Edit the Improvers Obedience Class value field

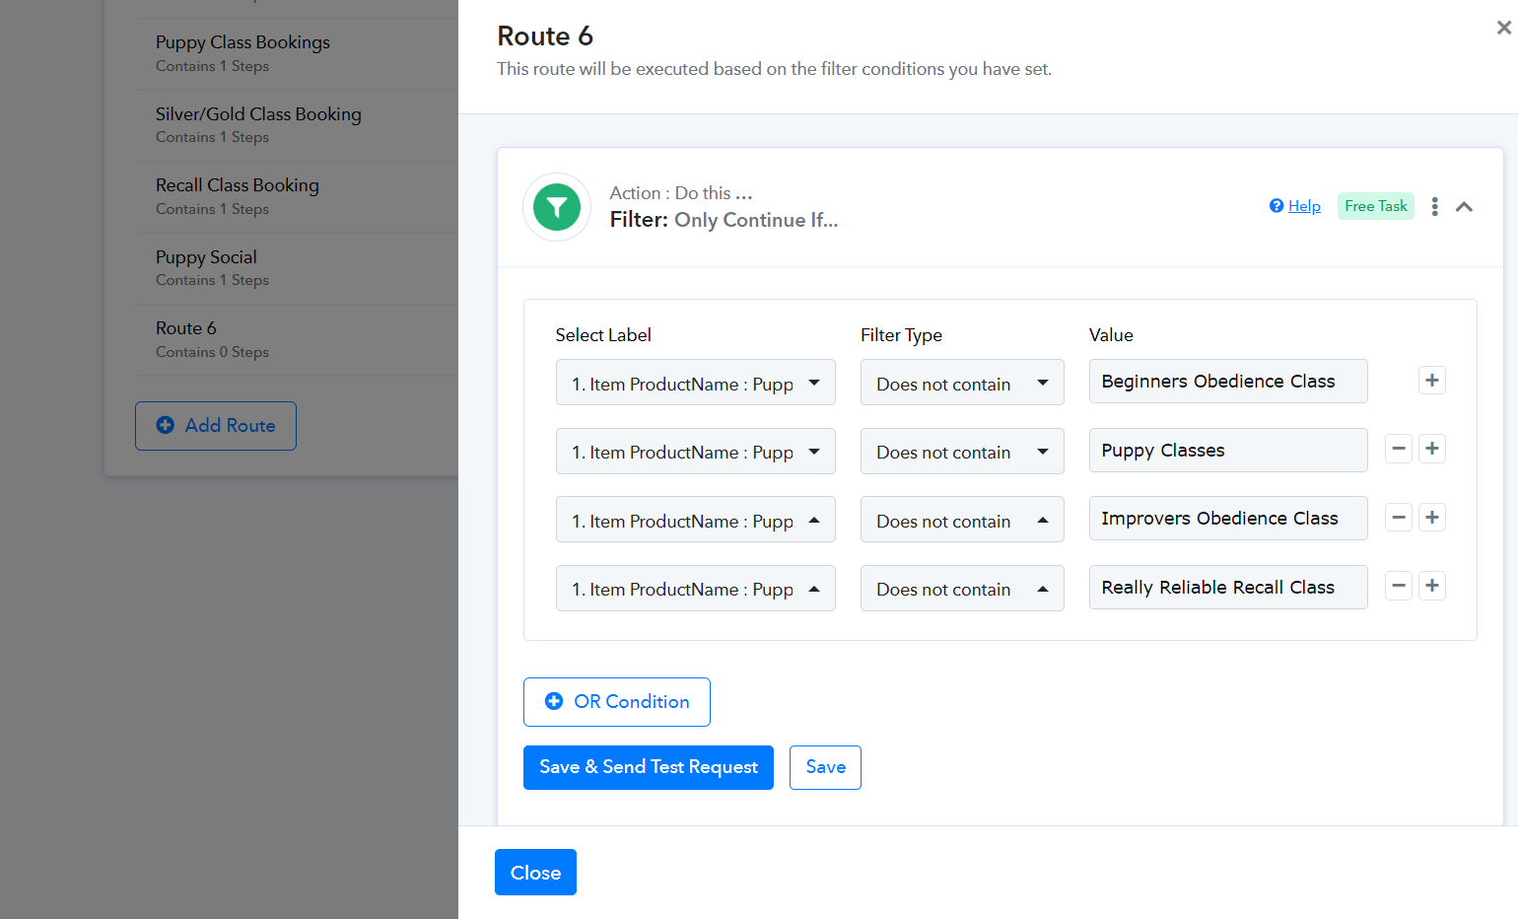1228,519
